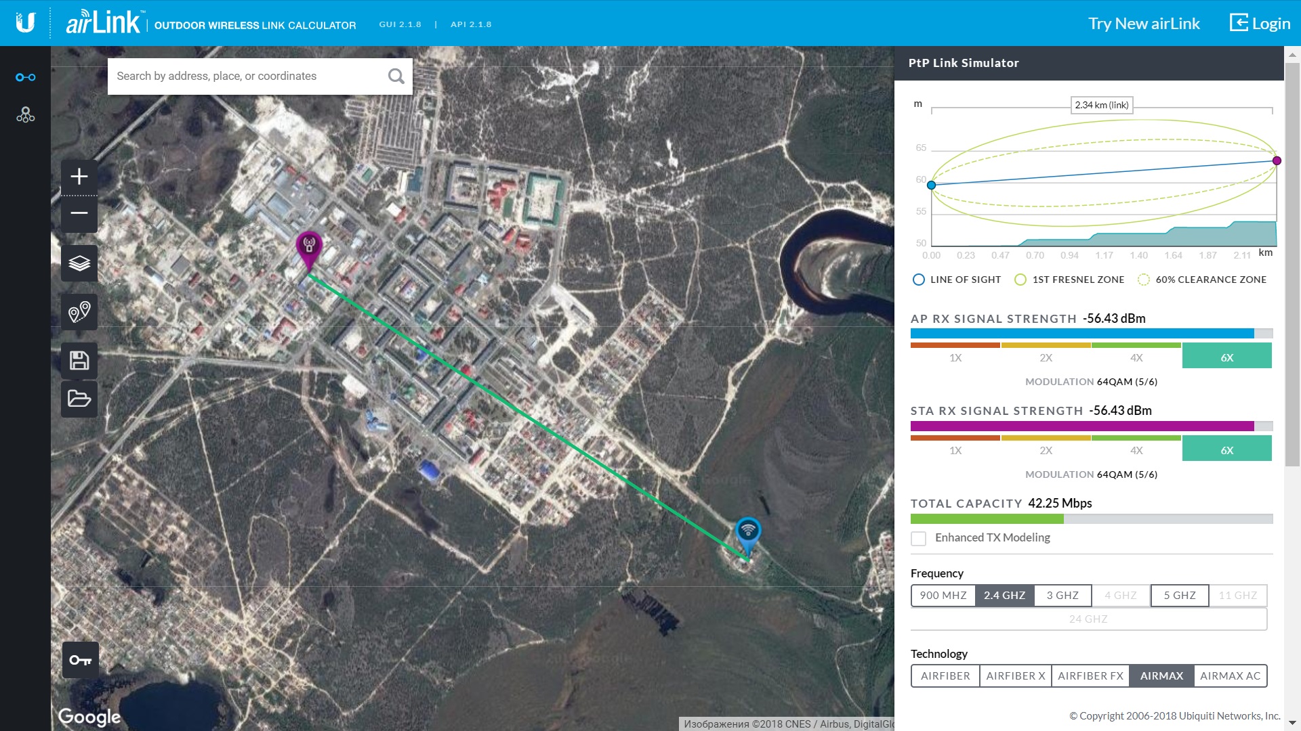Click the API 2.1.8 version text
The height and width of the screenshot is (731, 1301).
(471, 24)
